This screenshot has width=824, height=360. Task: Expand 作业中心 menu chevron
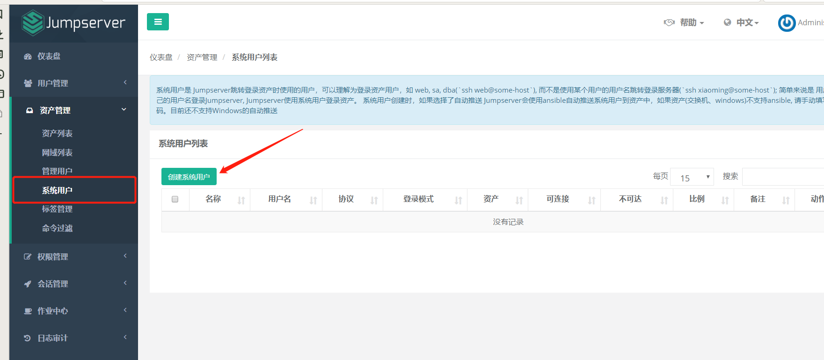[x=125, y=310]
